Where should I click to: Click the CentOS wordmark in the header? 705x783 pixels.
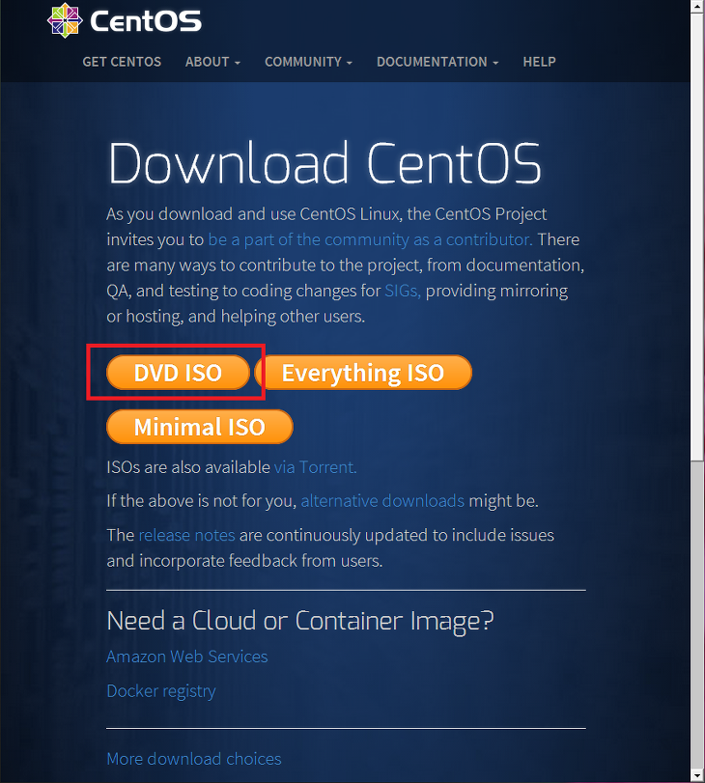pyautogui.click(x=146, y=21)
